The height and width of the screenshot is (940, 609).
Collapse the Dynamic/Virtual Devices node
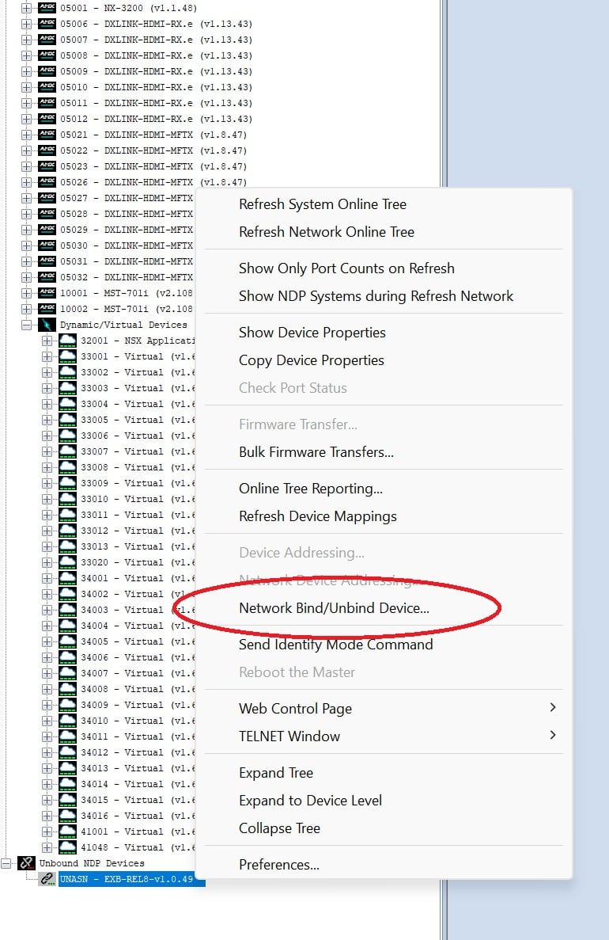[26, 325]
